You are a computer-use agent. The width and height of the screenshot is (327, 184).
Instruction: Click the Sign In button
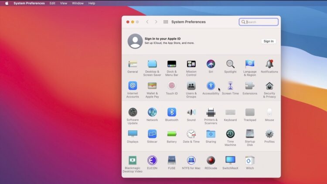click(269, 41)
